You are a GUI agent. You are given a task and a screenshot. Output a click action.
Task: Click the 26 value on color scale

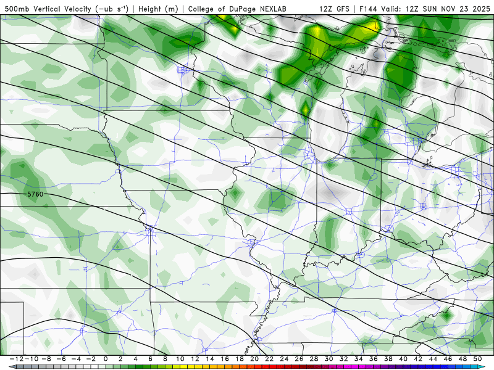[x=299, y=359]
